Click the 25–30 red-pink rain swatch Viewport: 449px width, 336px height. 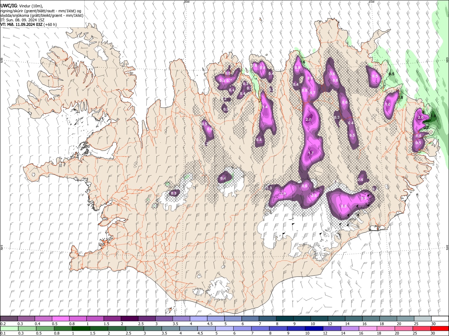coord(421,328)
